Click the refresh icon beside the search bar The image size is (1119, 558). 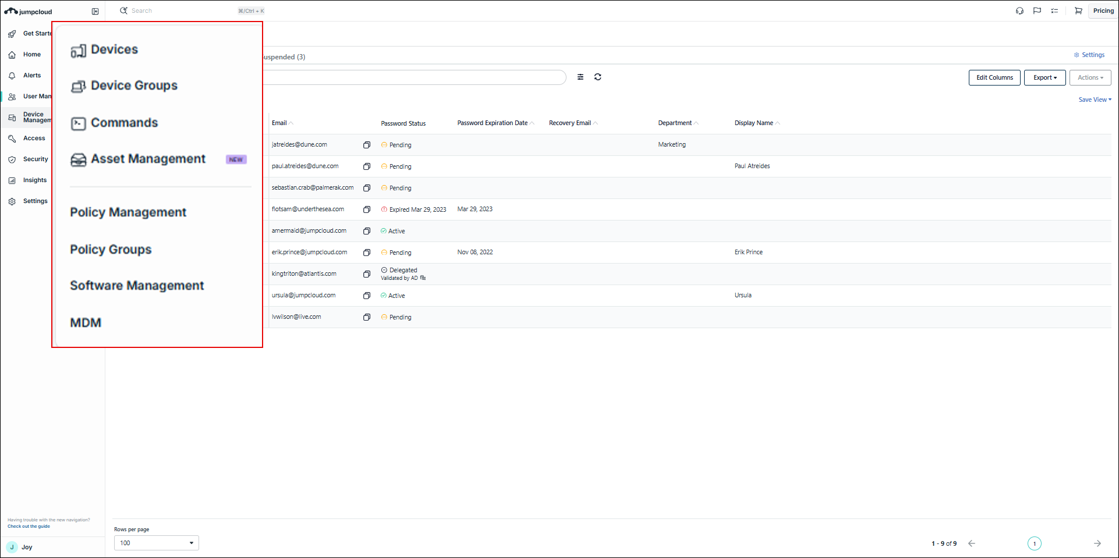[597, 77]
